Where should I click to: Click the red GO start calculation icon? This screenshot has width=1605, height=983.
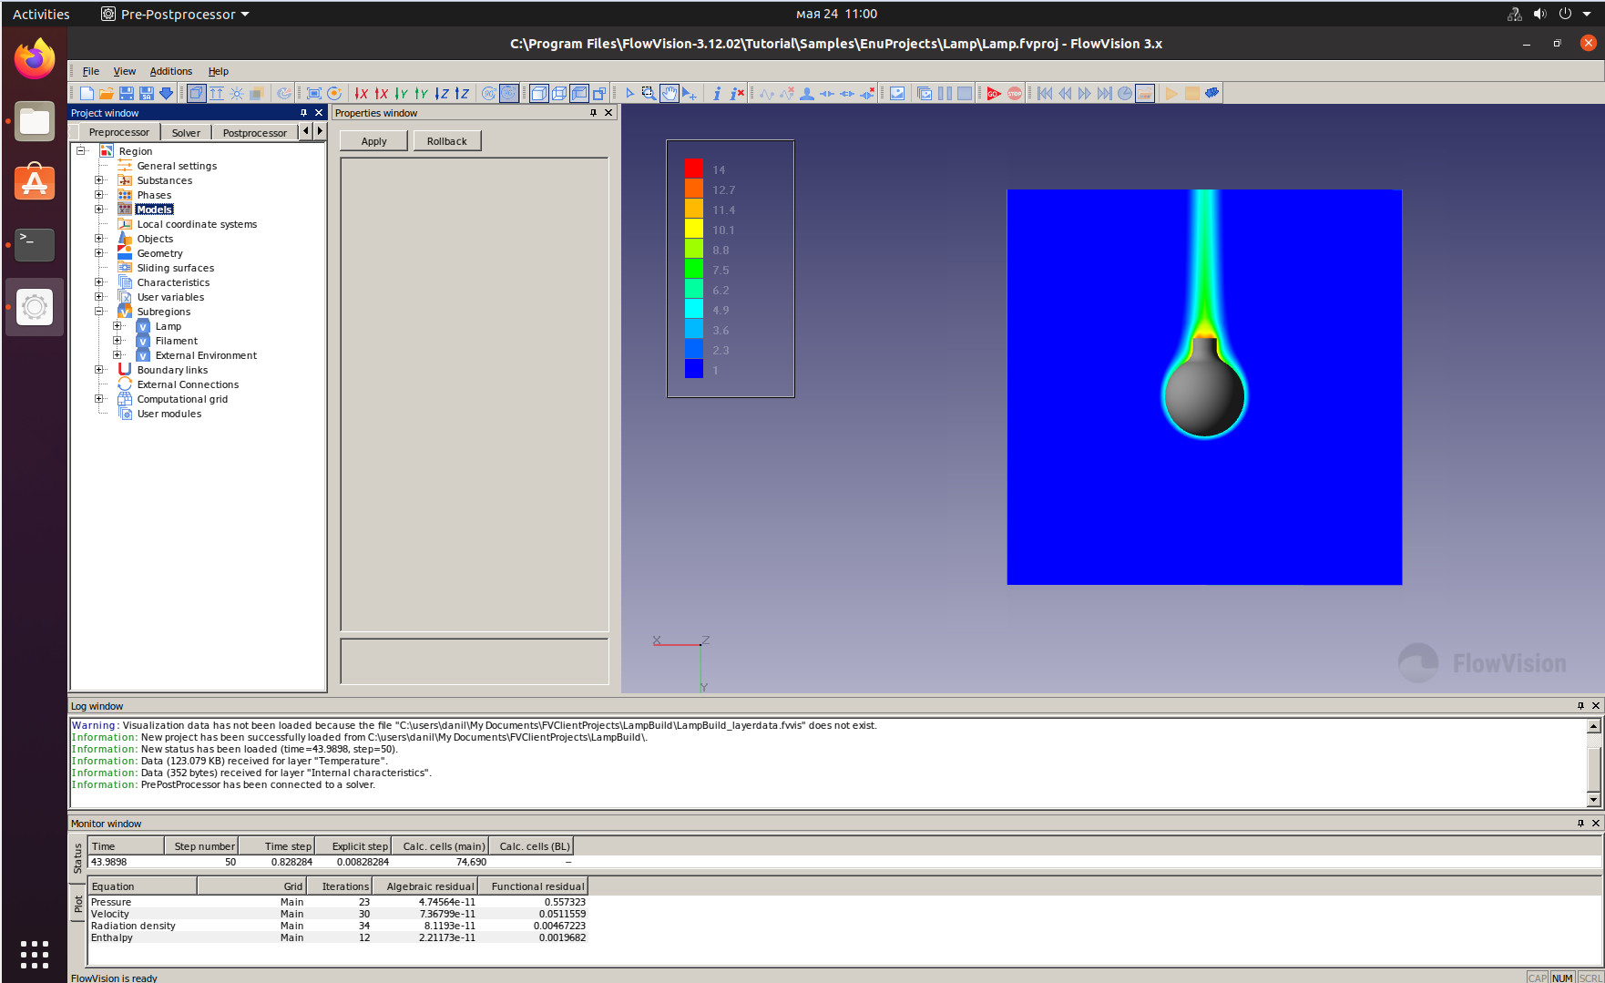pyautogui.click(x=994, y=93)
